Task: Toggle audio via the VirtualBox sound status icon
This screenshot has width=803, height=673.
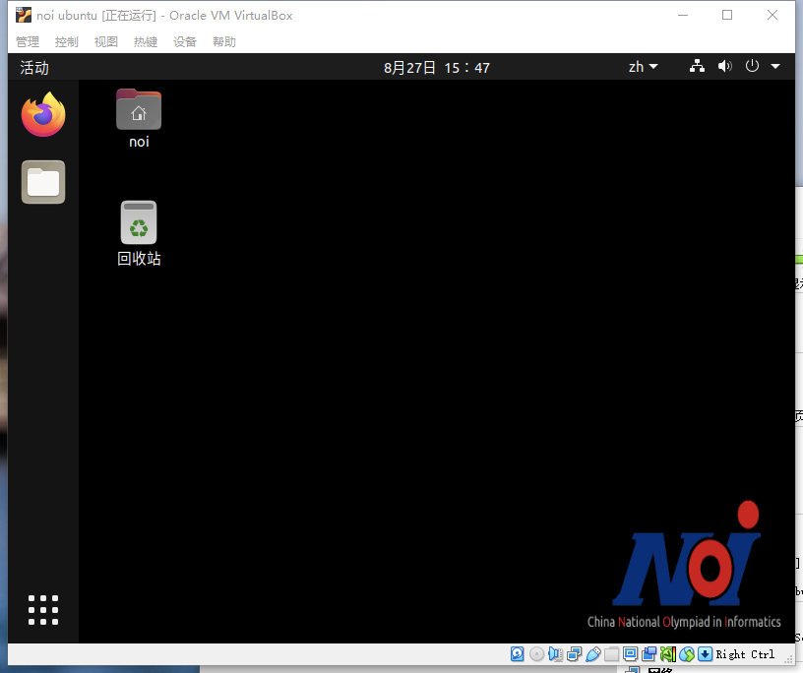Action: [555, 654]
